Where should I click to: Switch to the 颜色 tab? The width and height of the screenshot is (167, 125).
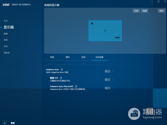(68, 57)
